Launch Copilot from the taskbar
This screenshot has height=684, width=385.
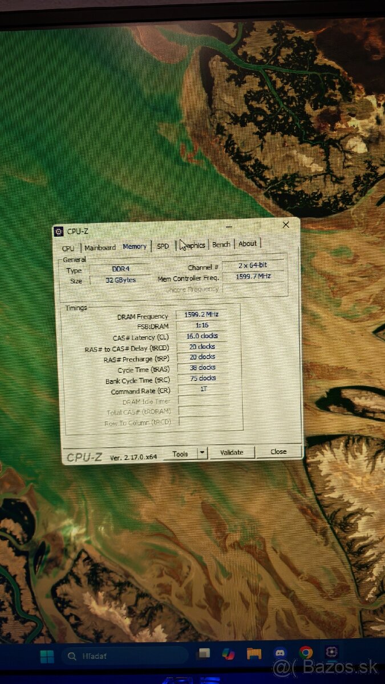(228, 653)
